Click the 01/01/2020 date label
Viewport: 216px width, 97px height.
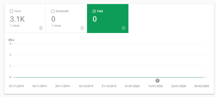coord(132,86)
